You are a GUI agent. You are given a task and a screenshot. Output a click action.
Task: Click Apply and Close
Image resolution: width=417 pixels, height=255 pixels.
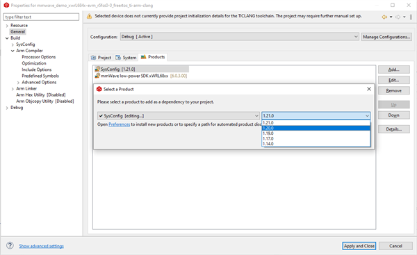359,246
